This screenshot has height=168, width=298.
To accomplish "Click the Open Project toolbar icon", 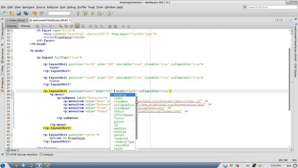I will [19, 14].
